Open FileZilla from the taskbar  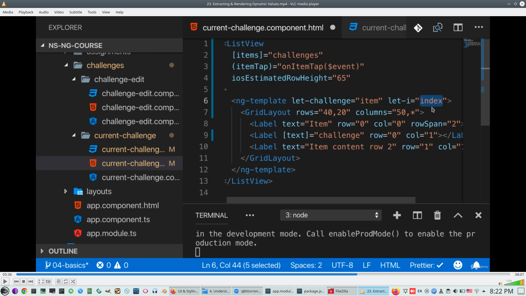pyautogui.click(x=341, y=291)
